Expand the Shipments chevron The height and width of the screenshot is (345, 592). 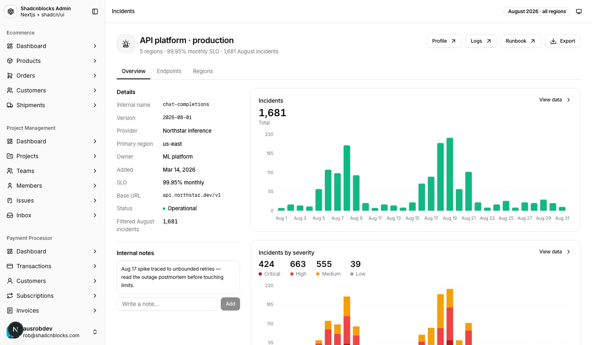(95, 105)
